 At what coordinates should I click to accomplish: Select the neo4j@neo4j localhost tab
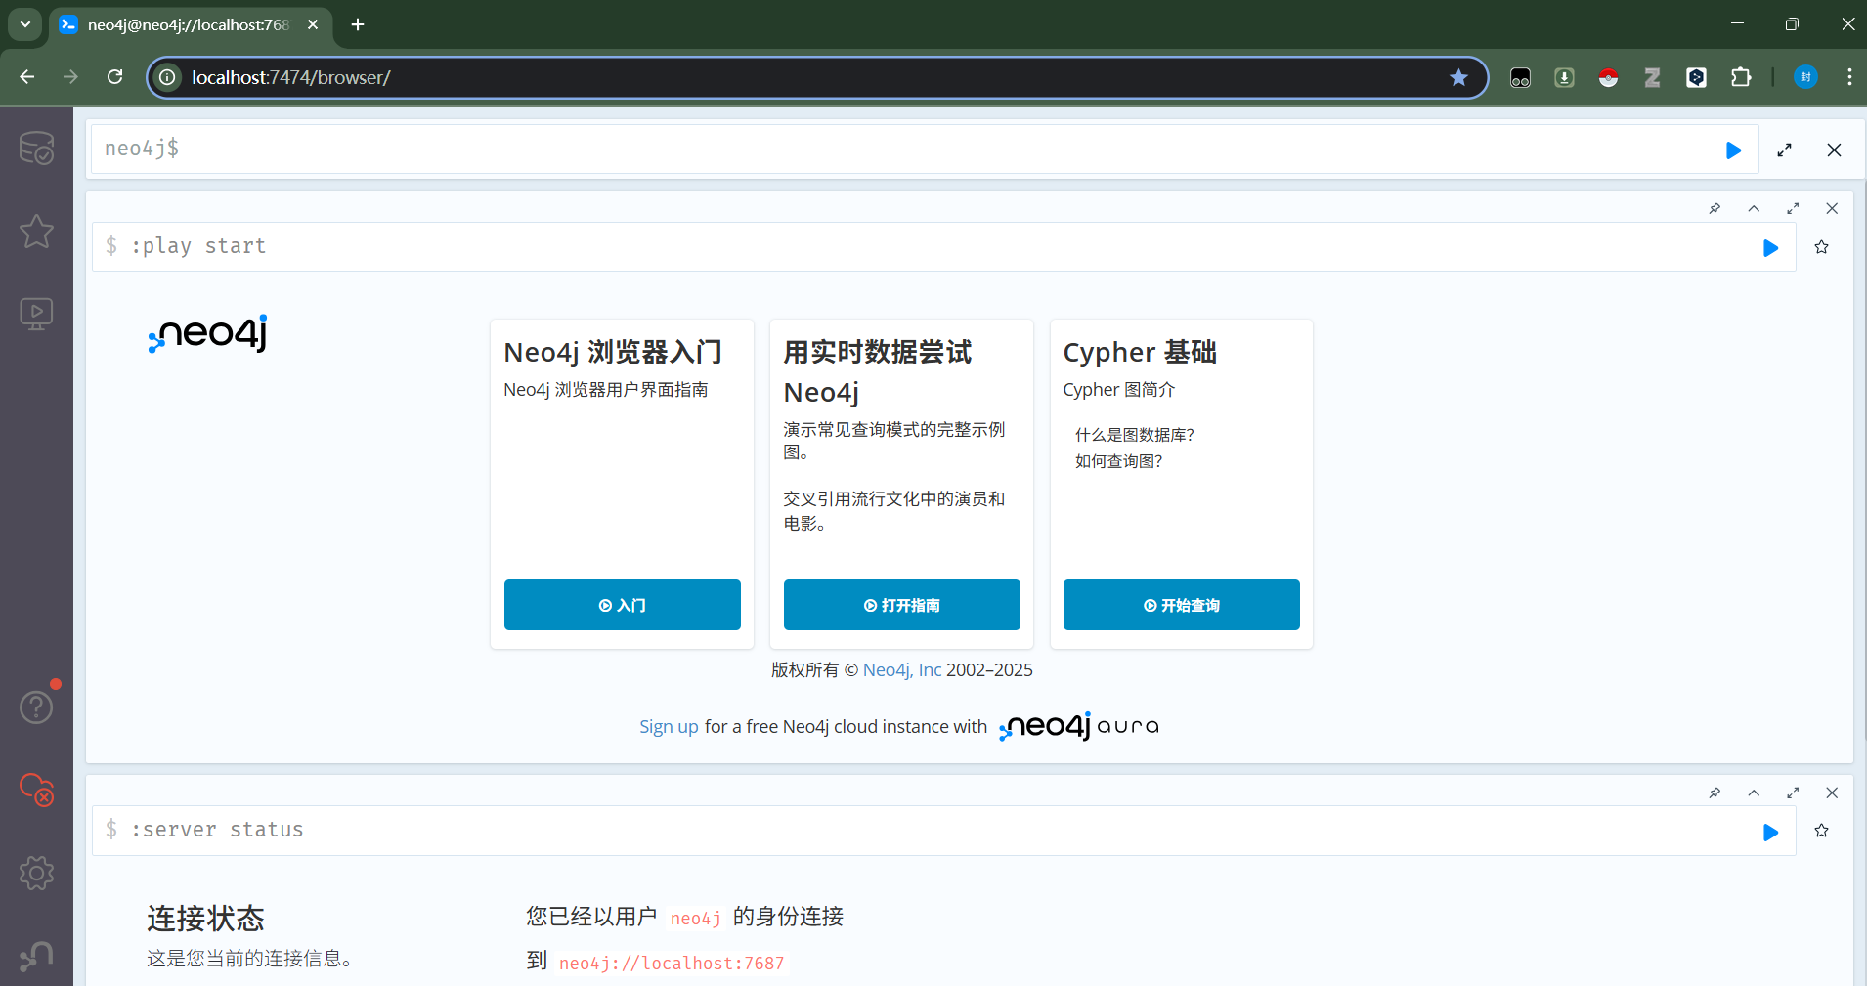(x=188, y=24)
